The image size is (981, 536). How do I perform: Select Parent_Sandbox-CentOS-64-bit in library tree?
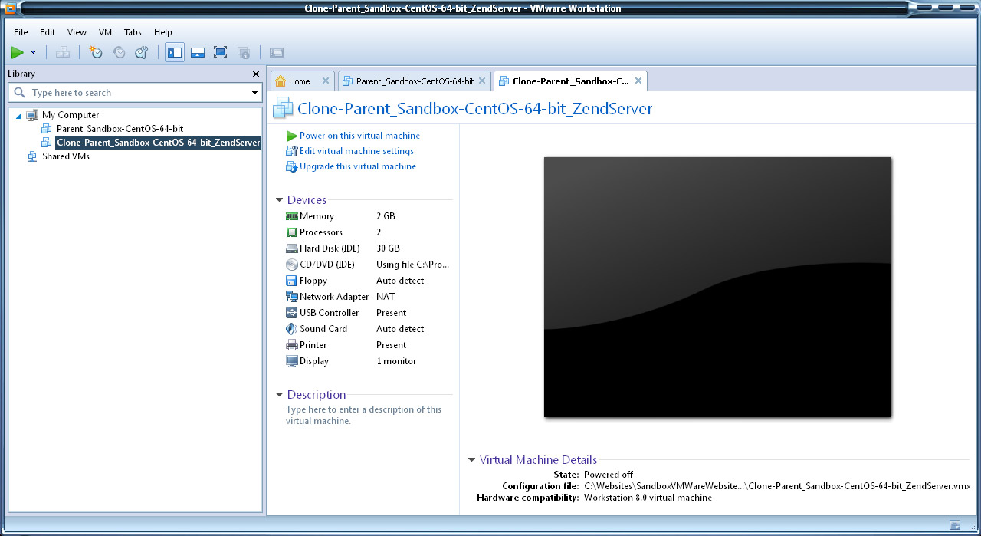click(x=120, y=129)
